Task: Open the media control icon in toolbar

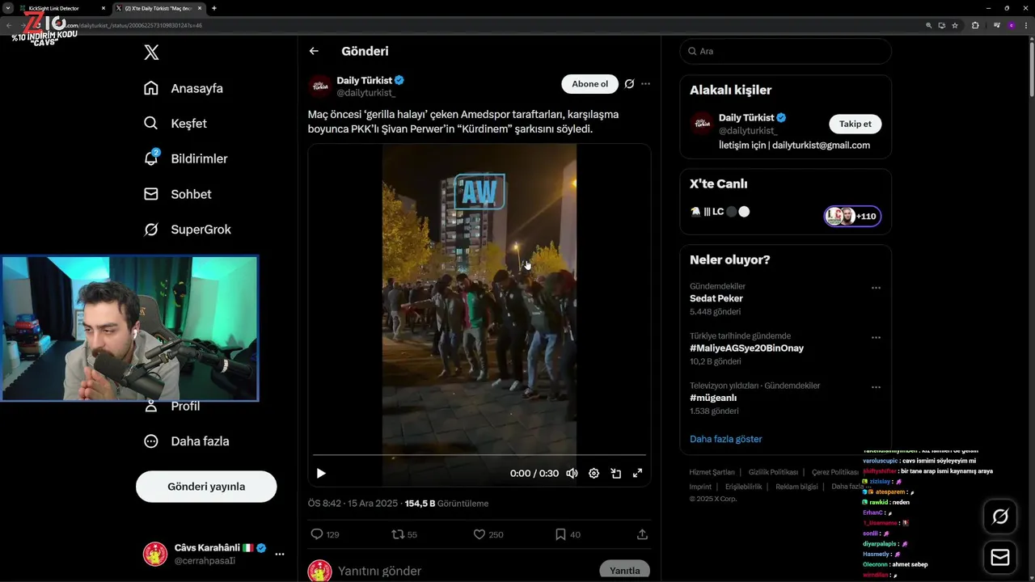Action: (996, 25)
